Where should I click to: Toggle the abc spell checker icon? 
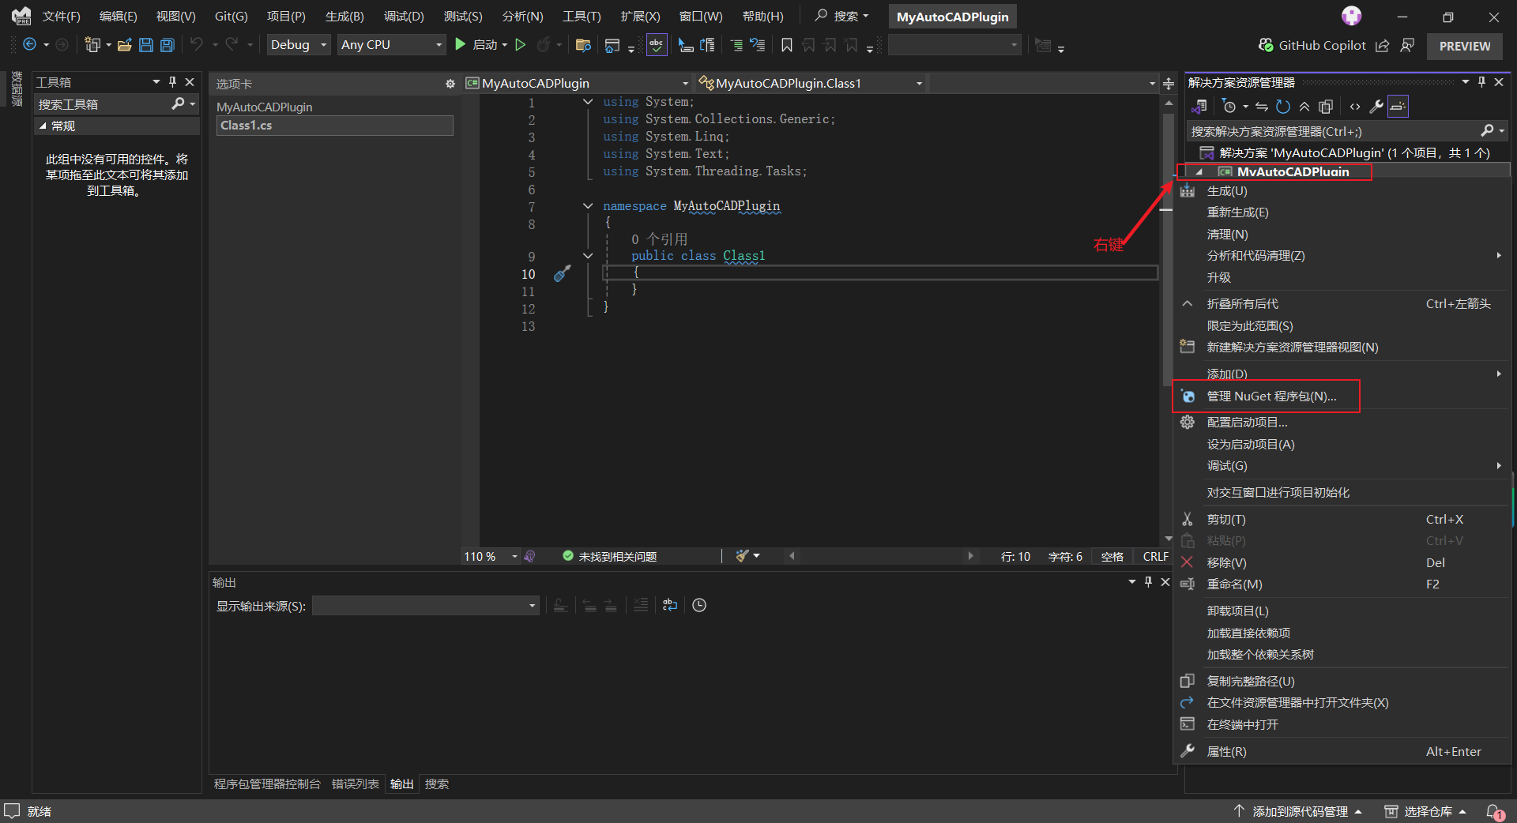click(x=657, y=45)
